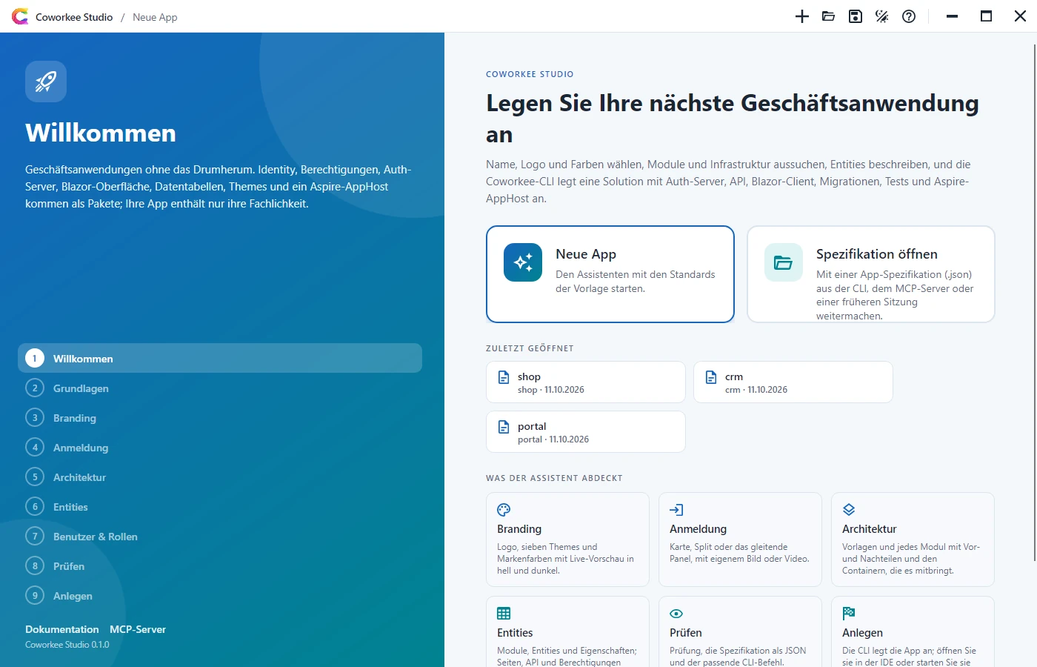Open step 8 Prüfen in the sidebar
1037x667 pixels.
click(x=220, y=565)
